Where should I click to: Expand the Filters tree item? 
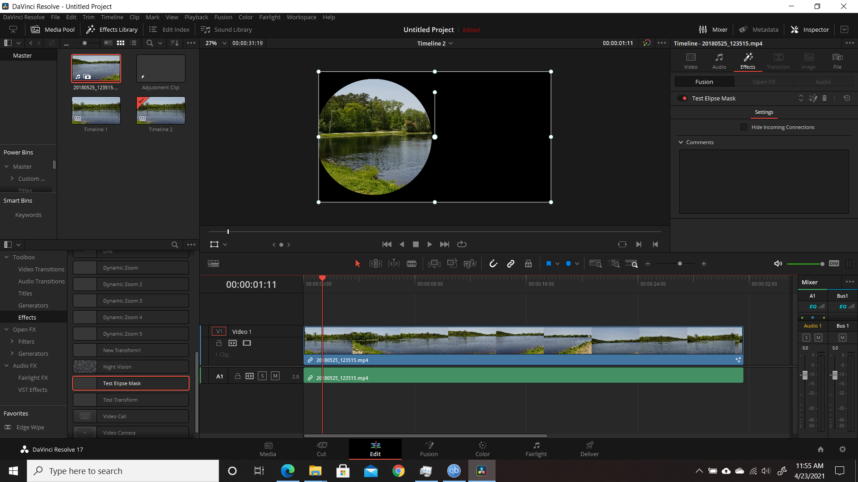(x=12, y=341)
